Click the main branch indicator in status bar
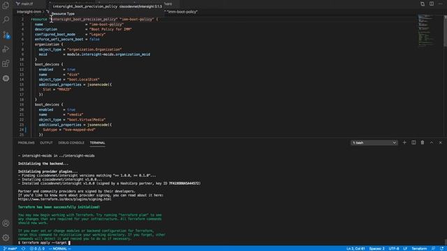This screenshot has height=251, width=447. click(x=10, y=248)
